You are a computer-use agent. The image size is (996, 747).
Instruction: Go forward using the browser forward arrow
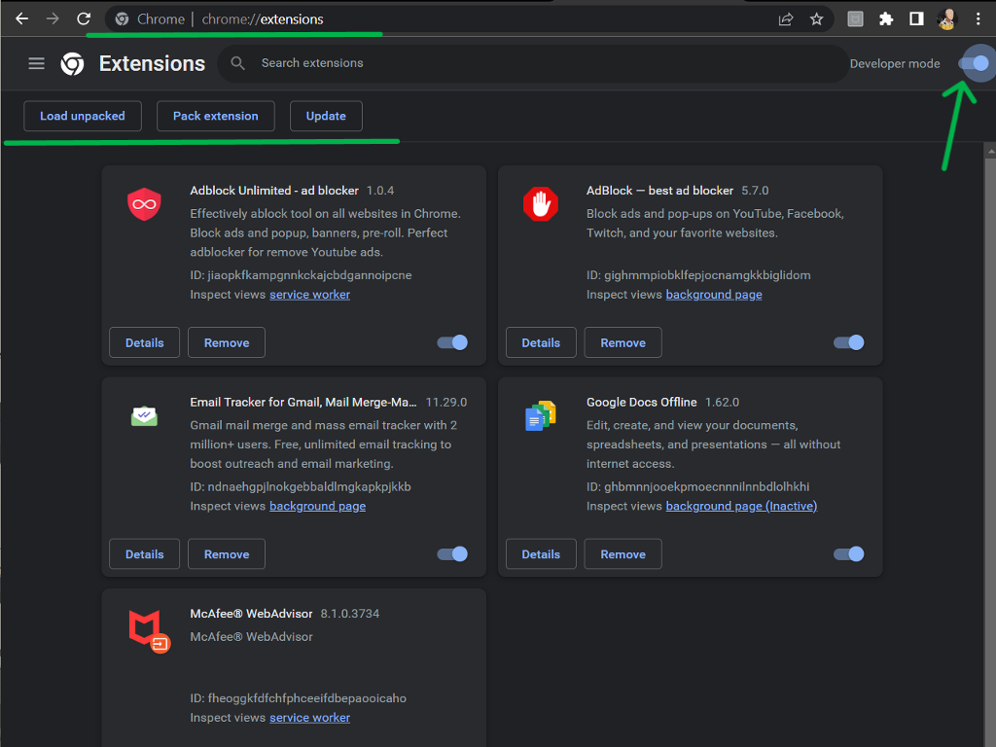coord(53,19)
